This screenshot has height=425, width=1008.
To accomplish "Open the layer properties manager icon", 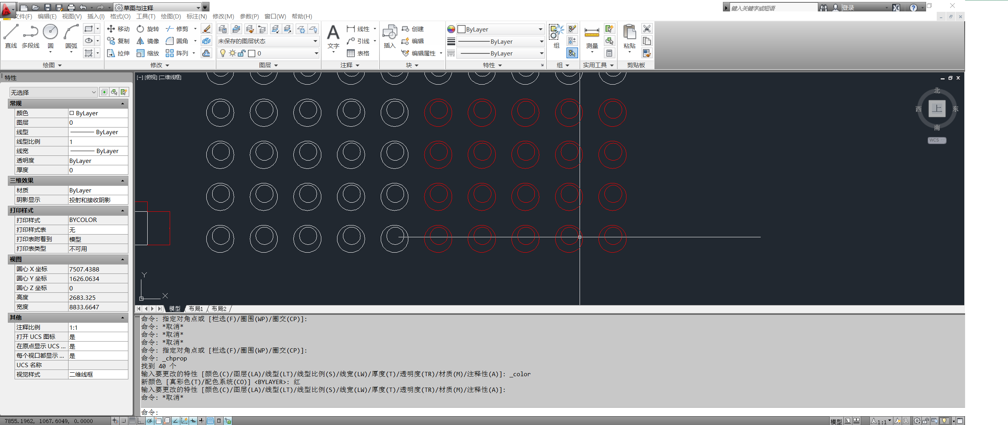I will 222,29.
